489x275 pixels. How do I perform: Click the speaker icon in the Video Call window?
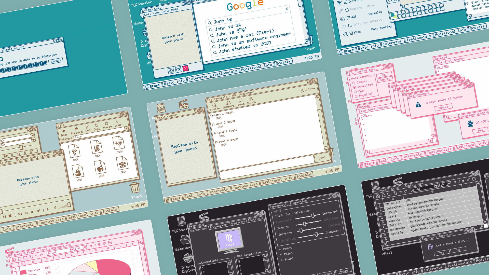click(170, 70)
